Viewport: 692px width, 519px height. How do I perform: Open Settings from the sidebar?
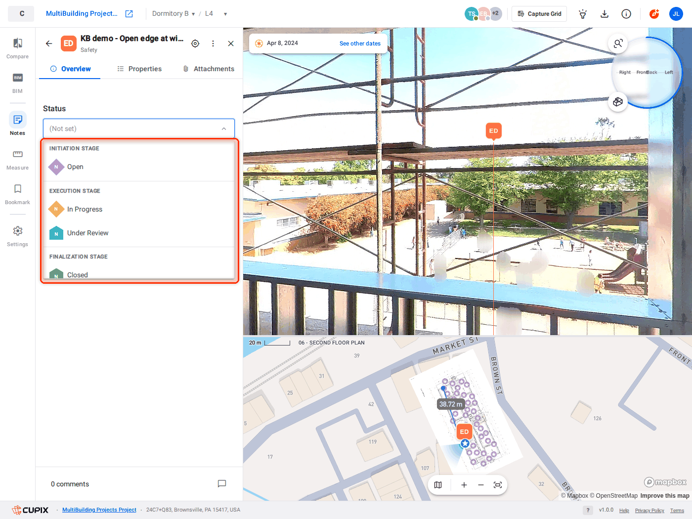point(17,236)
